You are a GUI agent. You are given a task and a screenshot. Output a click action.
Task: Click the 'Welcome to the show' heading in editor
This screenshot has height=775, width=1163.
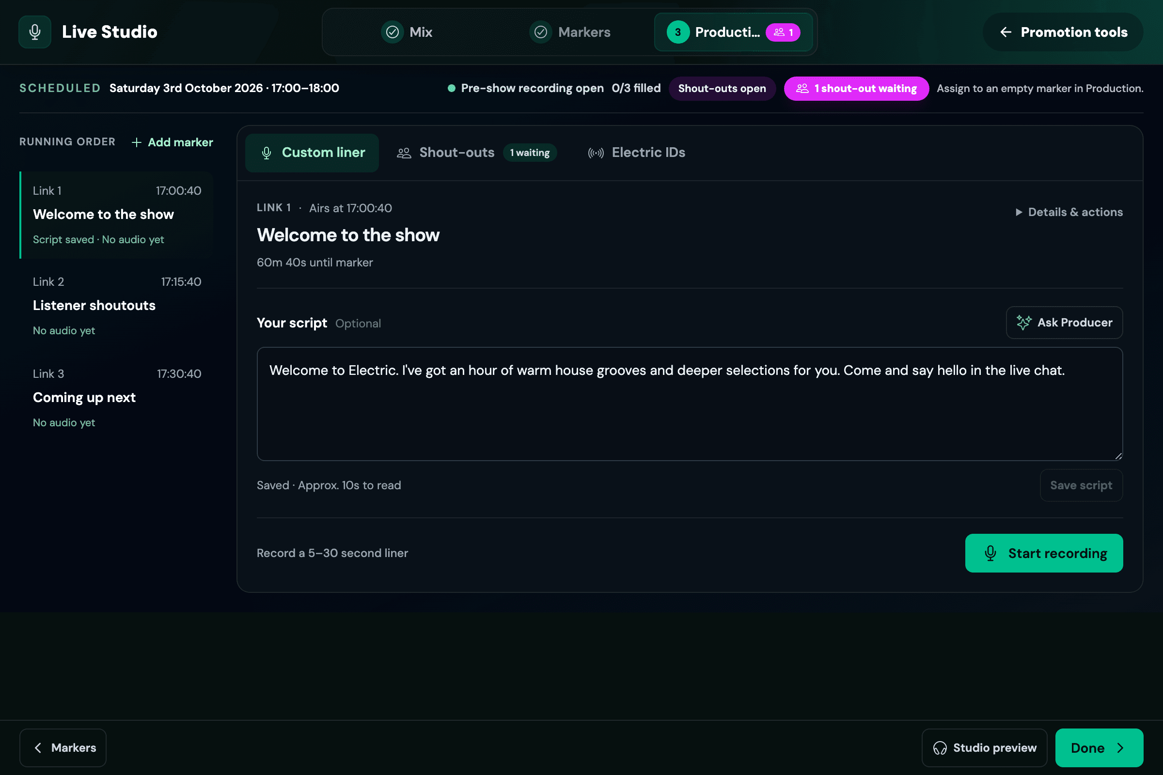click(348, 235)
